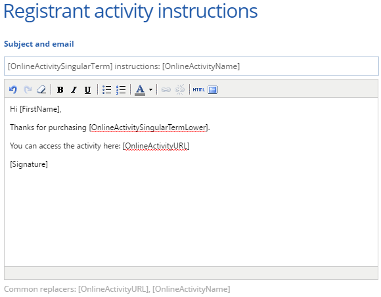Insert a bulleted list
381x297 pixels.
[106, 89]
